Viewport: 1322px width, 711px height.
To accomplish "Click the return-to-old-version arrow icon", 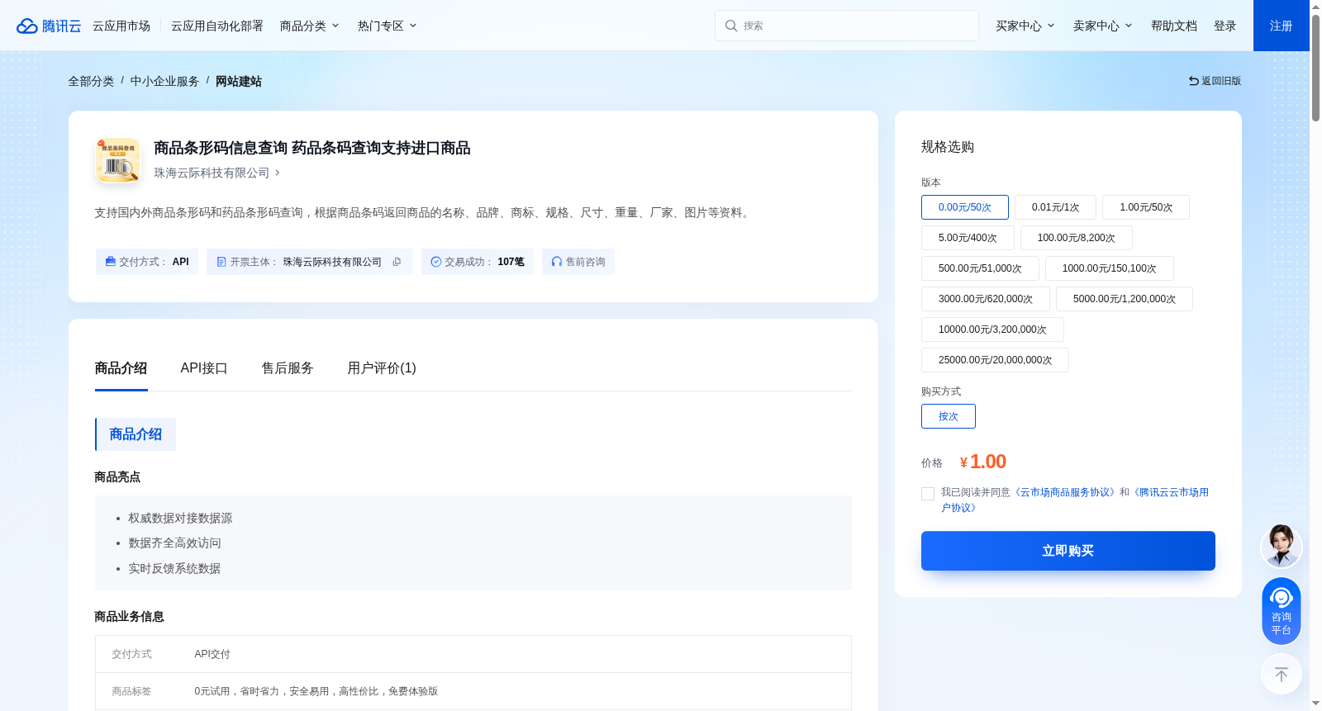I will pyautogui.click(x=1194, y=81).
